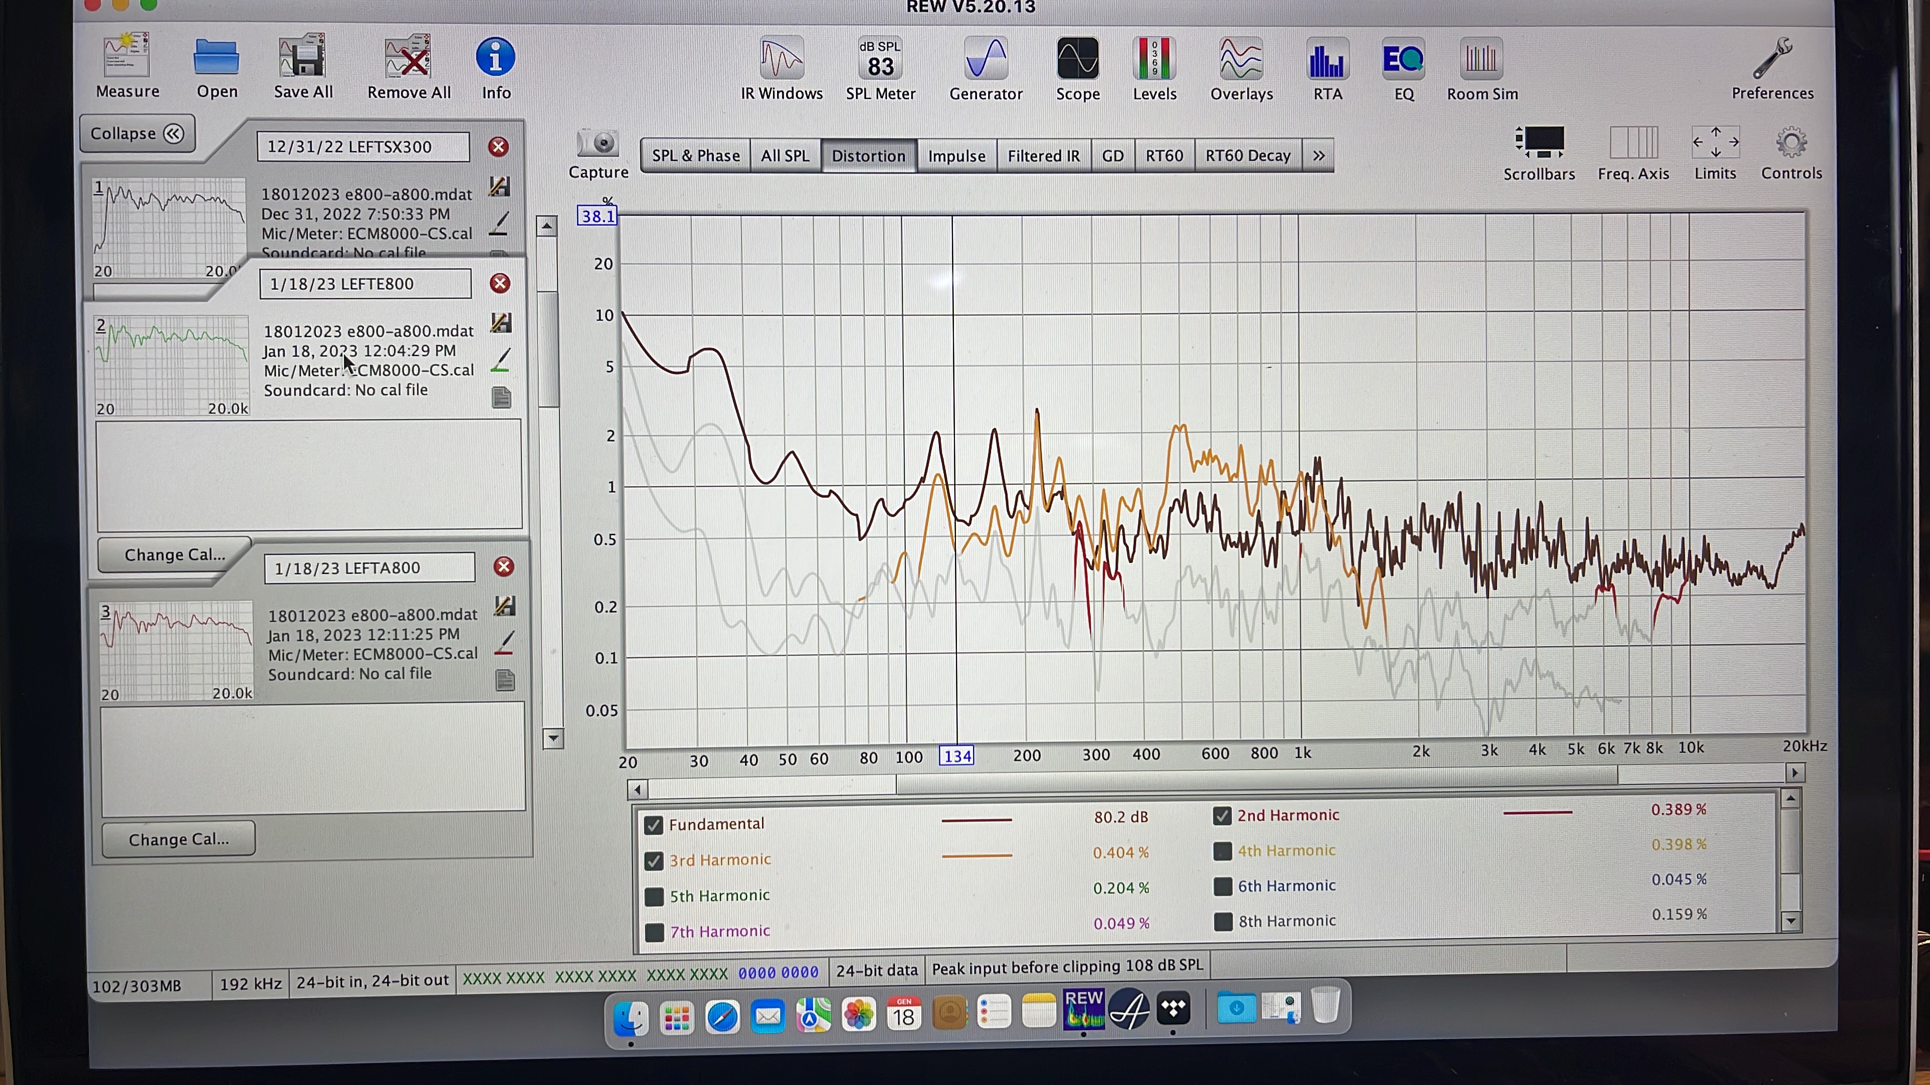Click the Save All icon

(x=303, y=55)
